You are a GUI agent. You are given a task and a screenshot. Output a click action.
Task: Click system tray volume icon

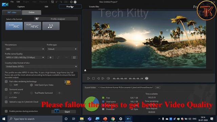[190, 119]
